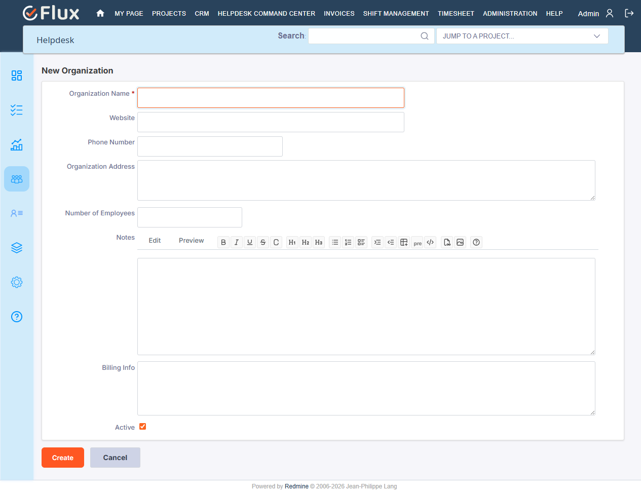Insert highlighted code block icon
This screenshot has height=492, width=641.
(430, 242)
